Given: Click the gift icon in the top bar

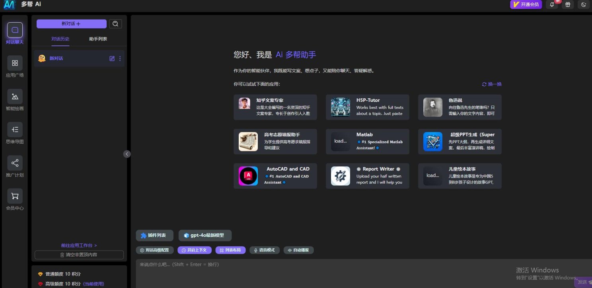Looking at the screenshot, I should coord(568,4).
